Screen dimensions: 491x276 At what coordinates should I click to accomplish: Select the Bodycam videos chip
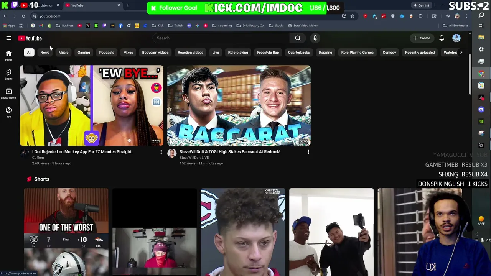pos(155,53)
